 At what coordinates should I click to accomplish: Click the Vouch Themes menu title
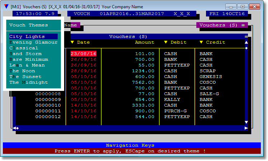tap(29, 25)
